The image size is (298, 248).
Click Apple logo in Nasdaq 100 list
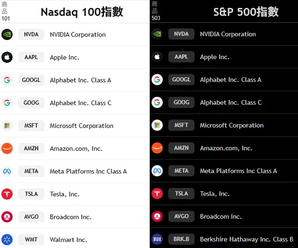click(7, 57)
